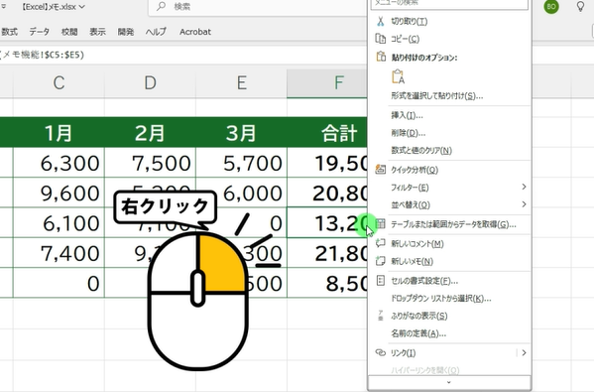Click the Cut scissors icon

pos(381,21)
